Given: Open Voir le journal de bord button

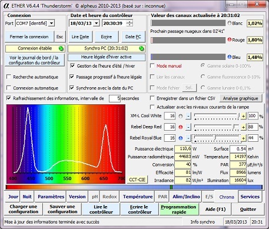Looking at the screenshot, I should tap(35, 60).
